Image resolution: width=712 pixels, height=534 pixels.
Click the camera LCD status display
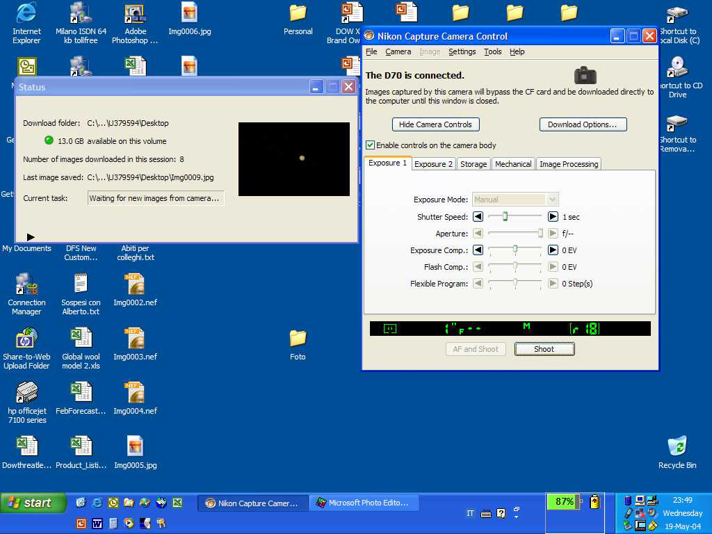pyautogui.click(x=510, y=328)
